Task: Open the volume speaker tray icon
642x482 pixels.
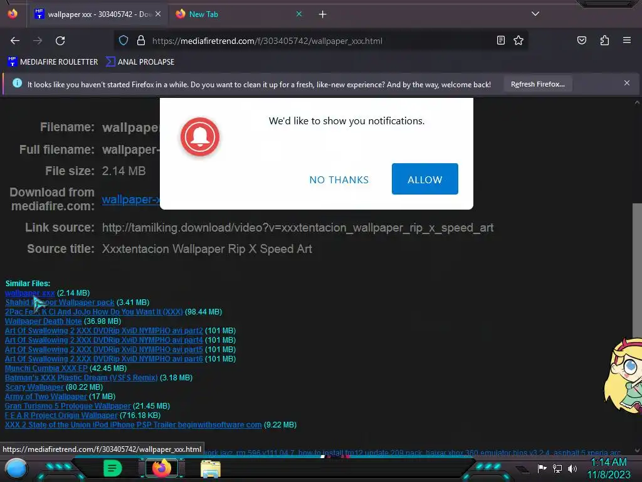Action: click(572, 468)
